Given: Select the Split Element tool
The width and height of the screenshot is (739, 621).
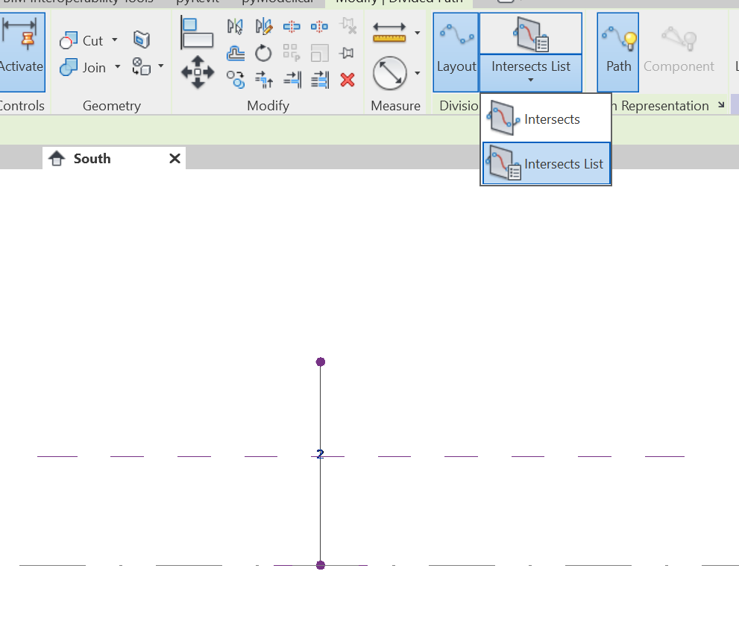Looking at the screenshot, I should coord(292,26).
